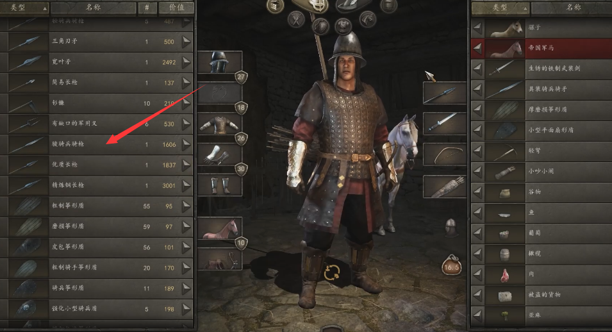
Task: Toggle the small helmet icon beside the horse
Action: [x=451, y=227]
